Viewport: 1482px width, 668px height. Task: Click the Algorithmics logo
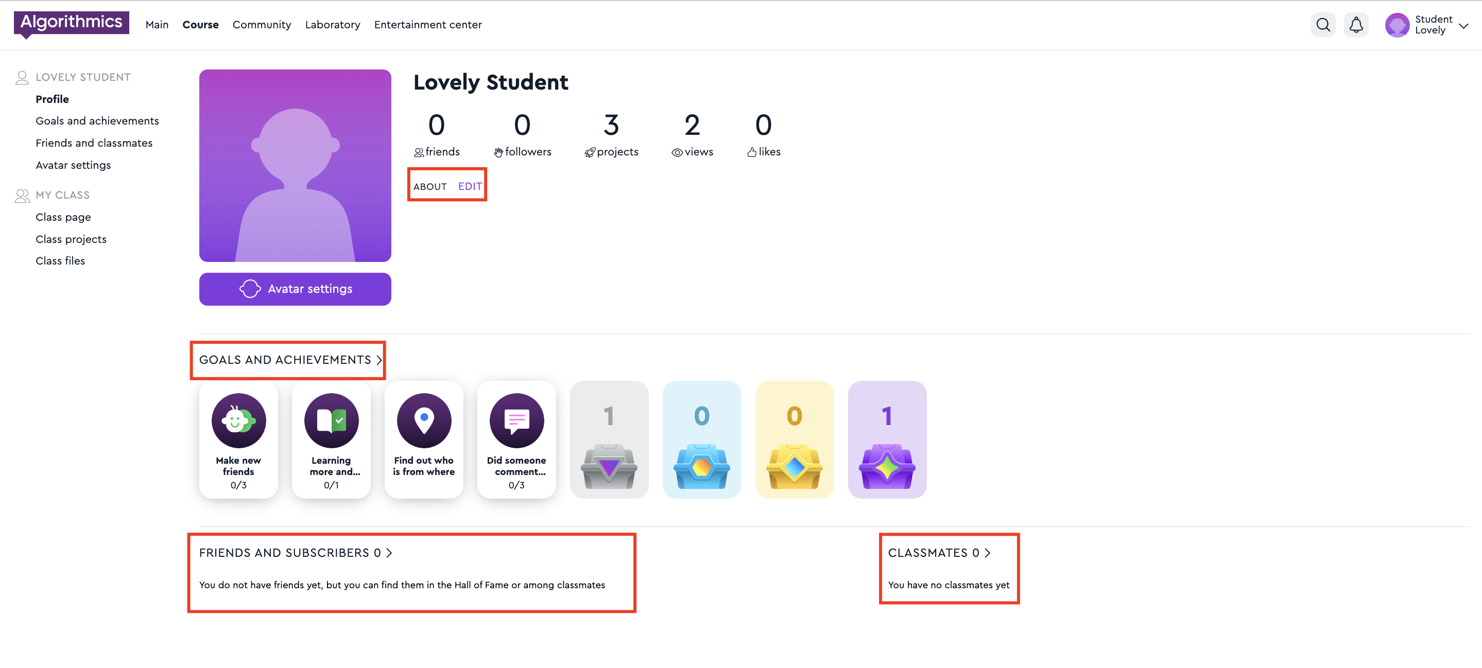pyautogui.click(x=72, y=23)
